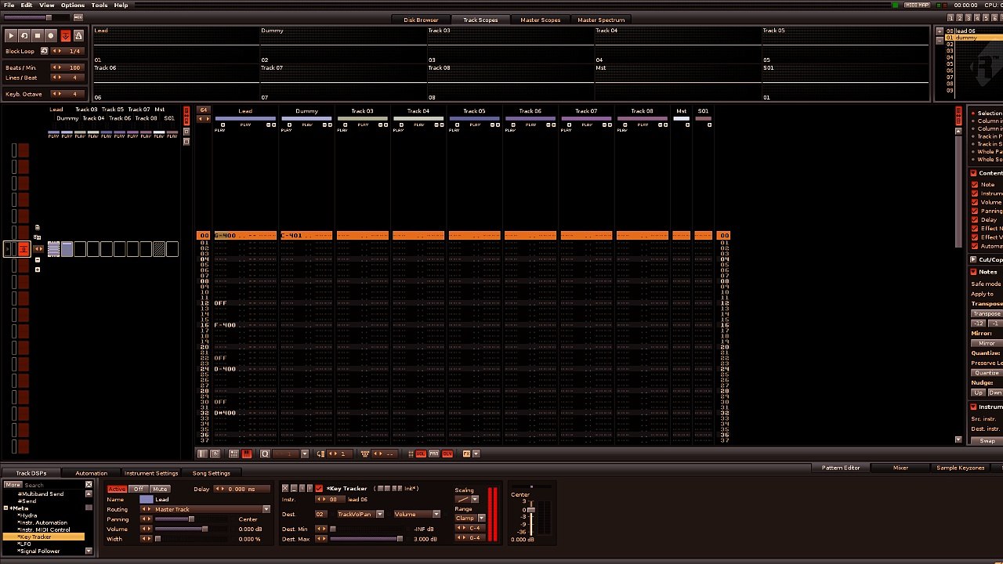Open the TrackVolPan destination dropdown

[x=360, y=515]
